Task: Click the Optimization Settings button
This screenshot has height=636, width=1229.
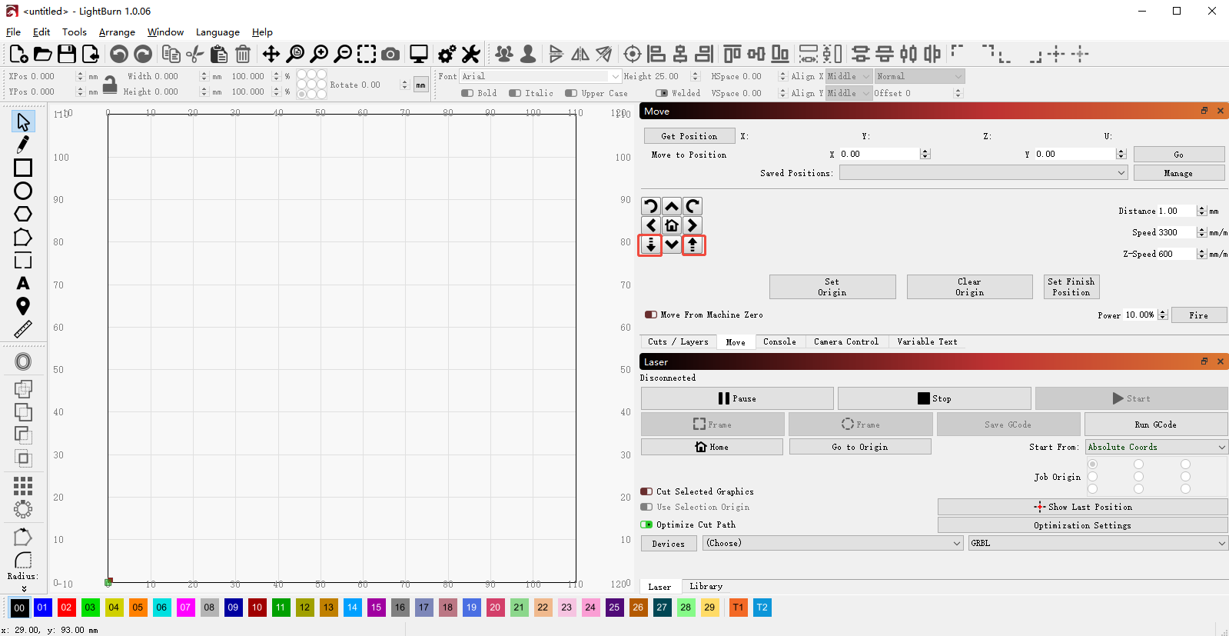Action: 1082,525
